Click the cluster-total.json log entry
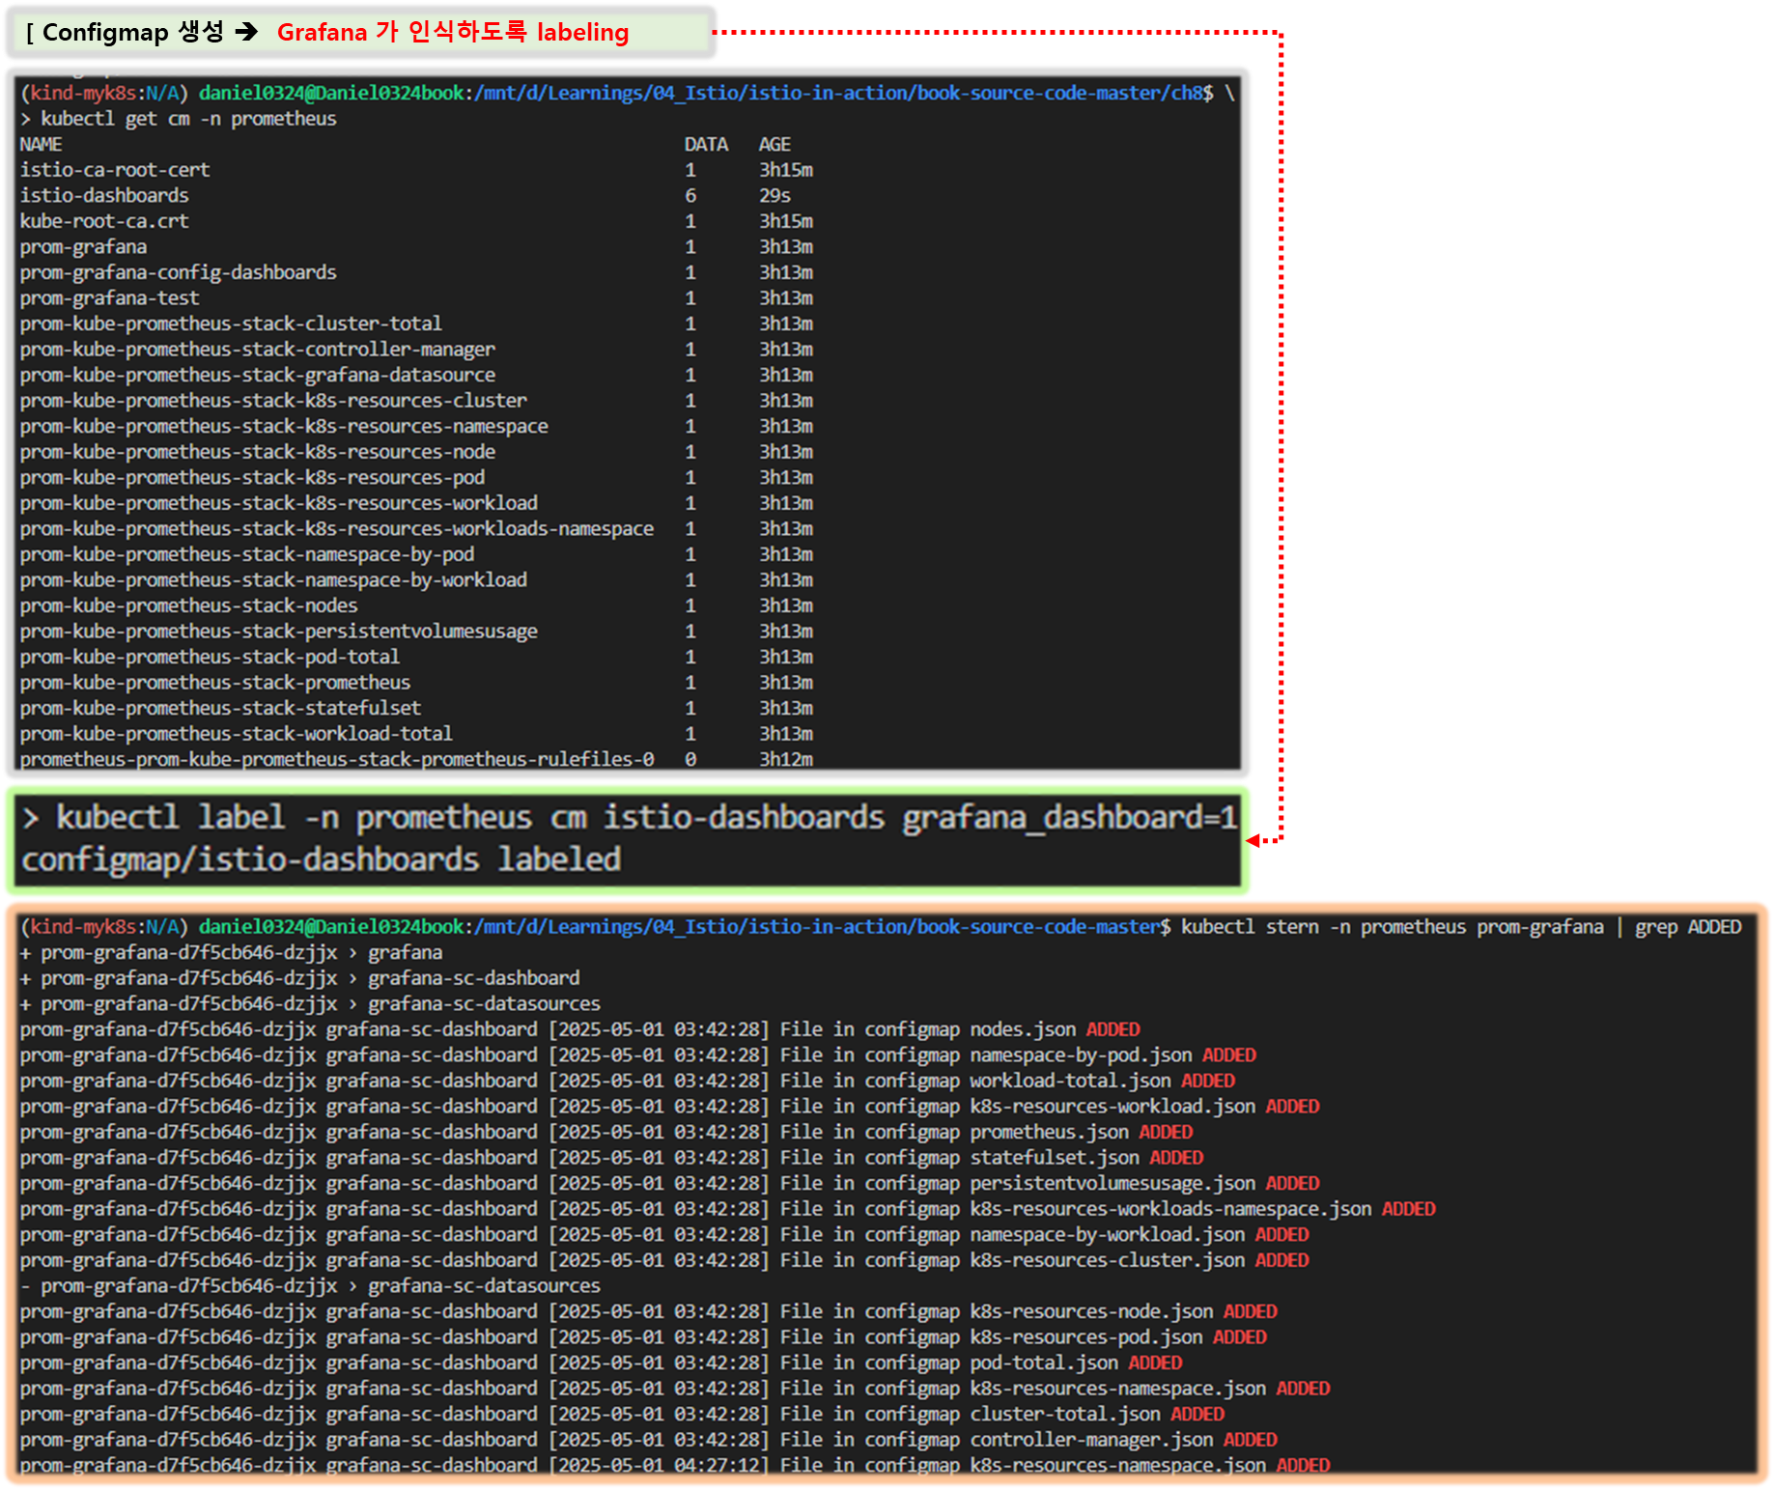The width and height of the screenshot is (1774, 1490). [x=622, y=1414]
